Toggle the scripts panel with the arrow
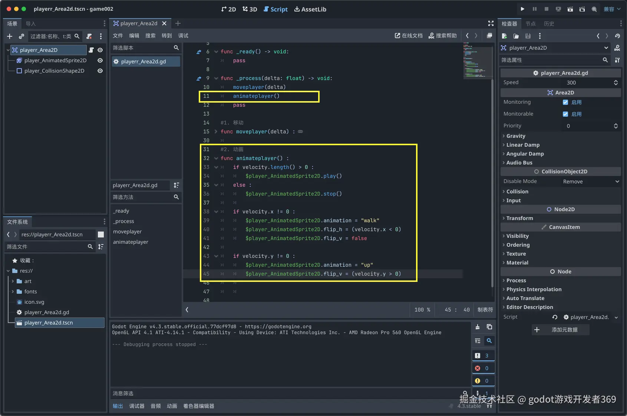This screenshot has width=627, height=416. pos(187,310)
